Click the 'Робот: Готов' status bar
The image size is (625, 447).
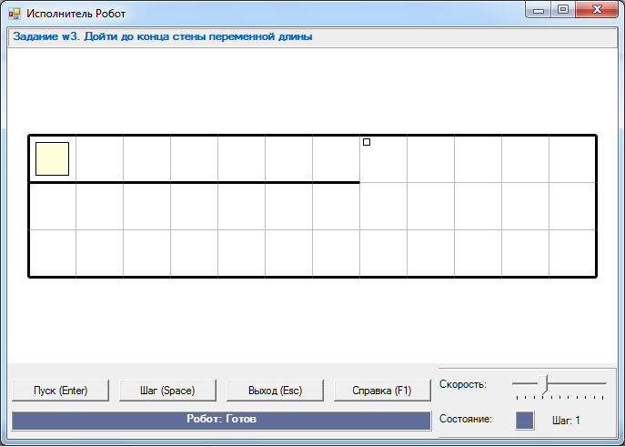pos(221,420)
